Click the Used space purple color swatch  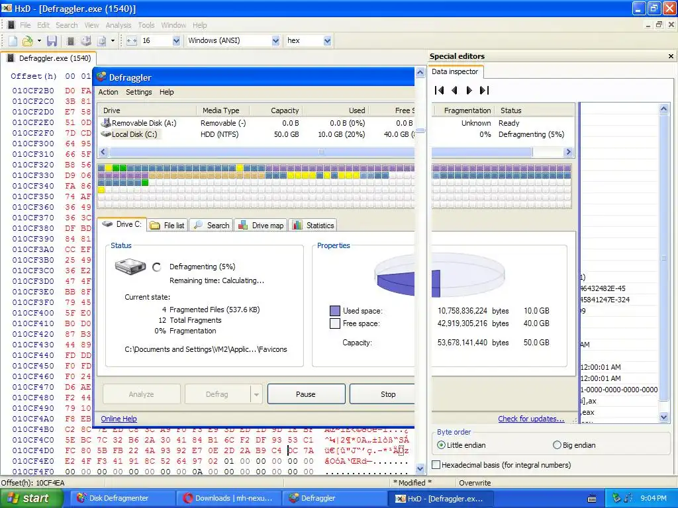pyautogui.click(x=335, y=311)
